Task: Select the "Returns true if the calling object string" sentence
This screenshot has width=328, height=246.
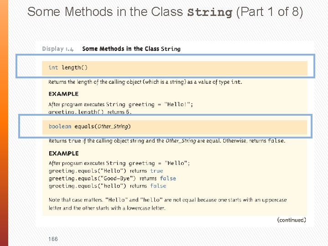Action: point(167,141)
